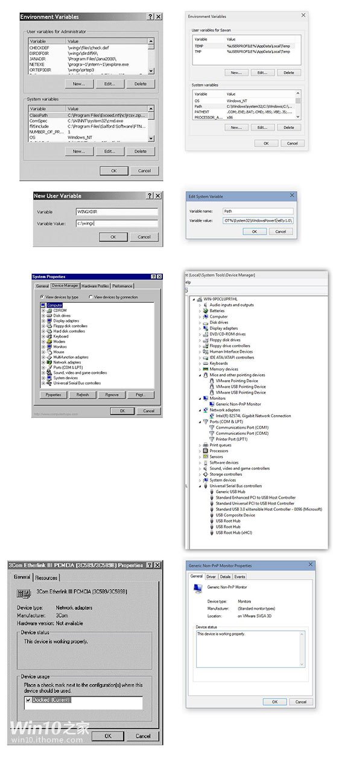This screenshot has width=362, height=763.
Task: Select the Print queues icon
Action: coord(206,445)
